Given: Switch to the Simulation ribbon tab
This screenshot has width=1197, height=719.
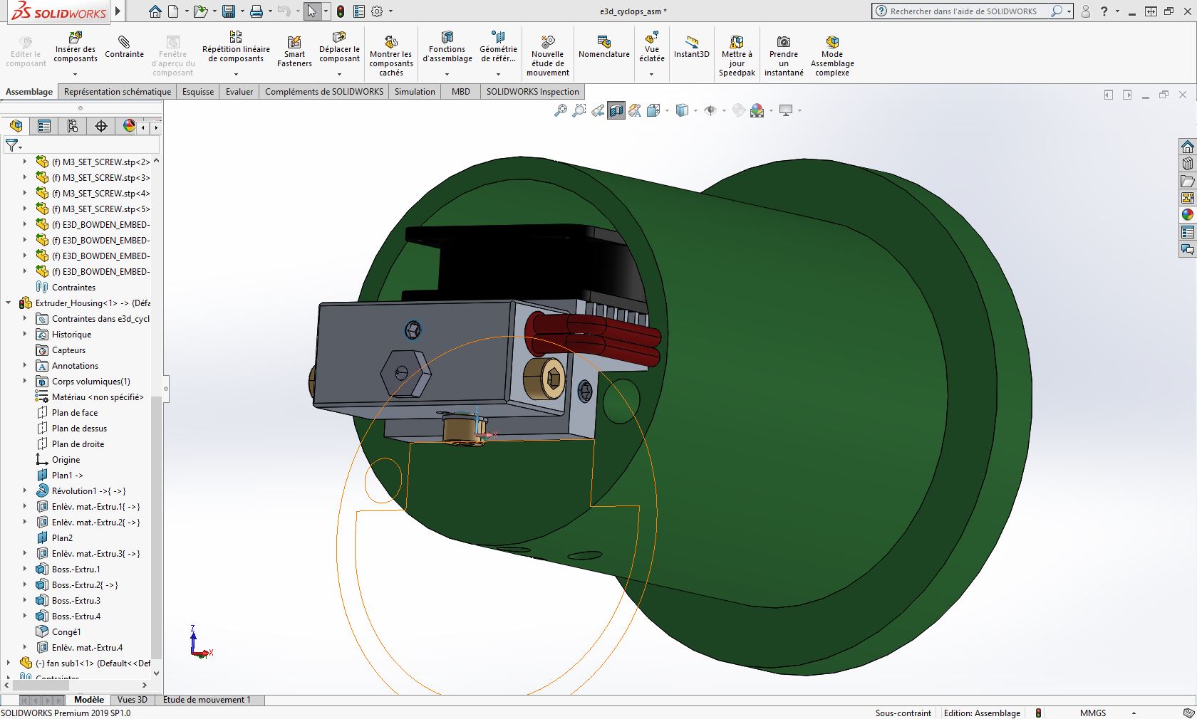Looking at the screenshot, I should point(415,92).
